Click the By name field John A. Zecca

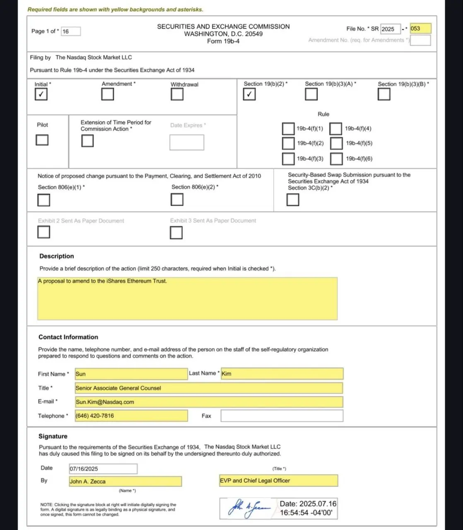coord(125,481)
